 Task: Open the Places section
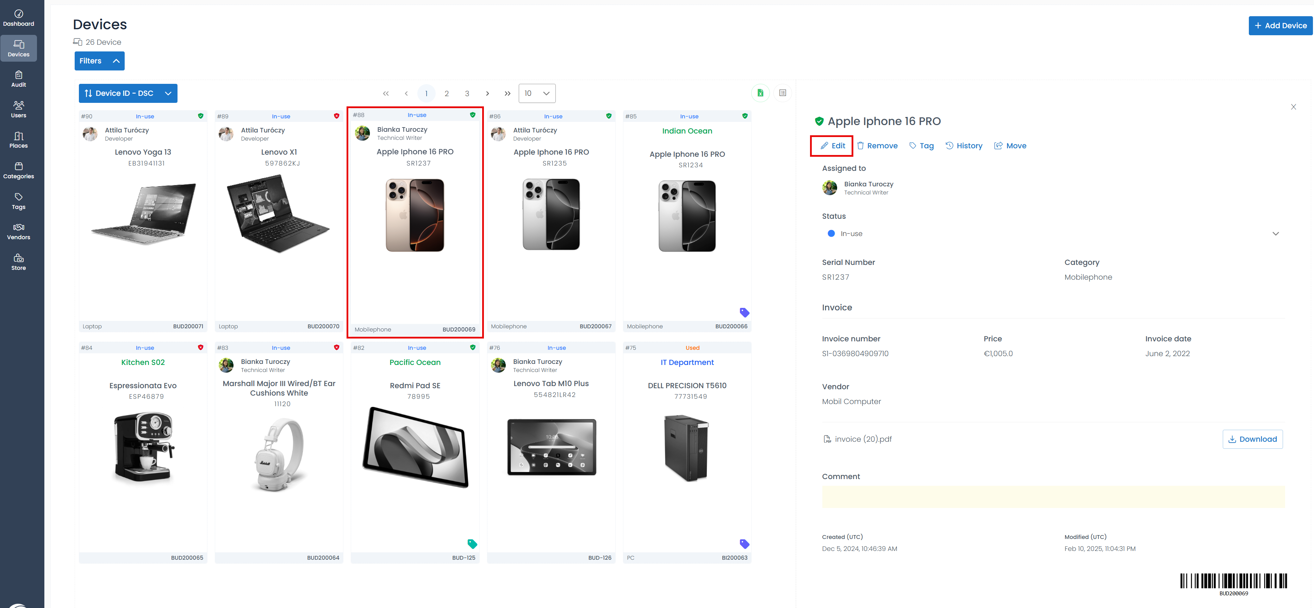[x=18, y=140]
